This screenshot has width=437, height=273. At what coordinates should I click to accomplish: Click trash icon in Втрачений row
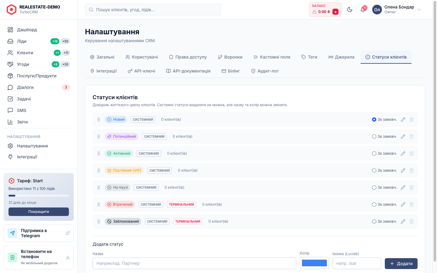point(412,204)
